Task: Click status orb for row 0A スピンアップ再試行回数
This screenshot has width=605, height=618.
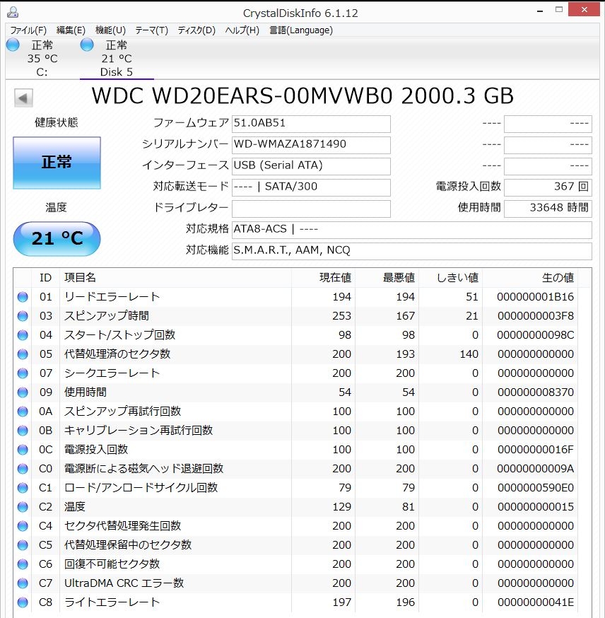Action: 23,411
